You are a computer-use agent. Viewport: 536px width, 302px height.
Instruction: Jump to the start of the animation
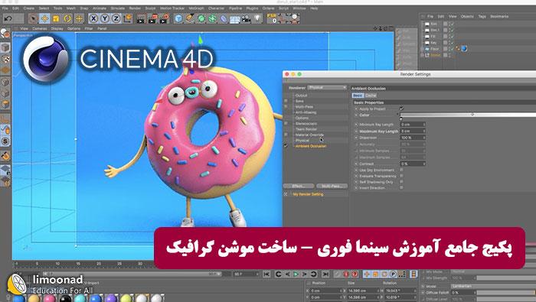(x=266, y=274)
